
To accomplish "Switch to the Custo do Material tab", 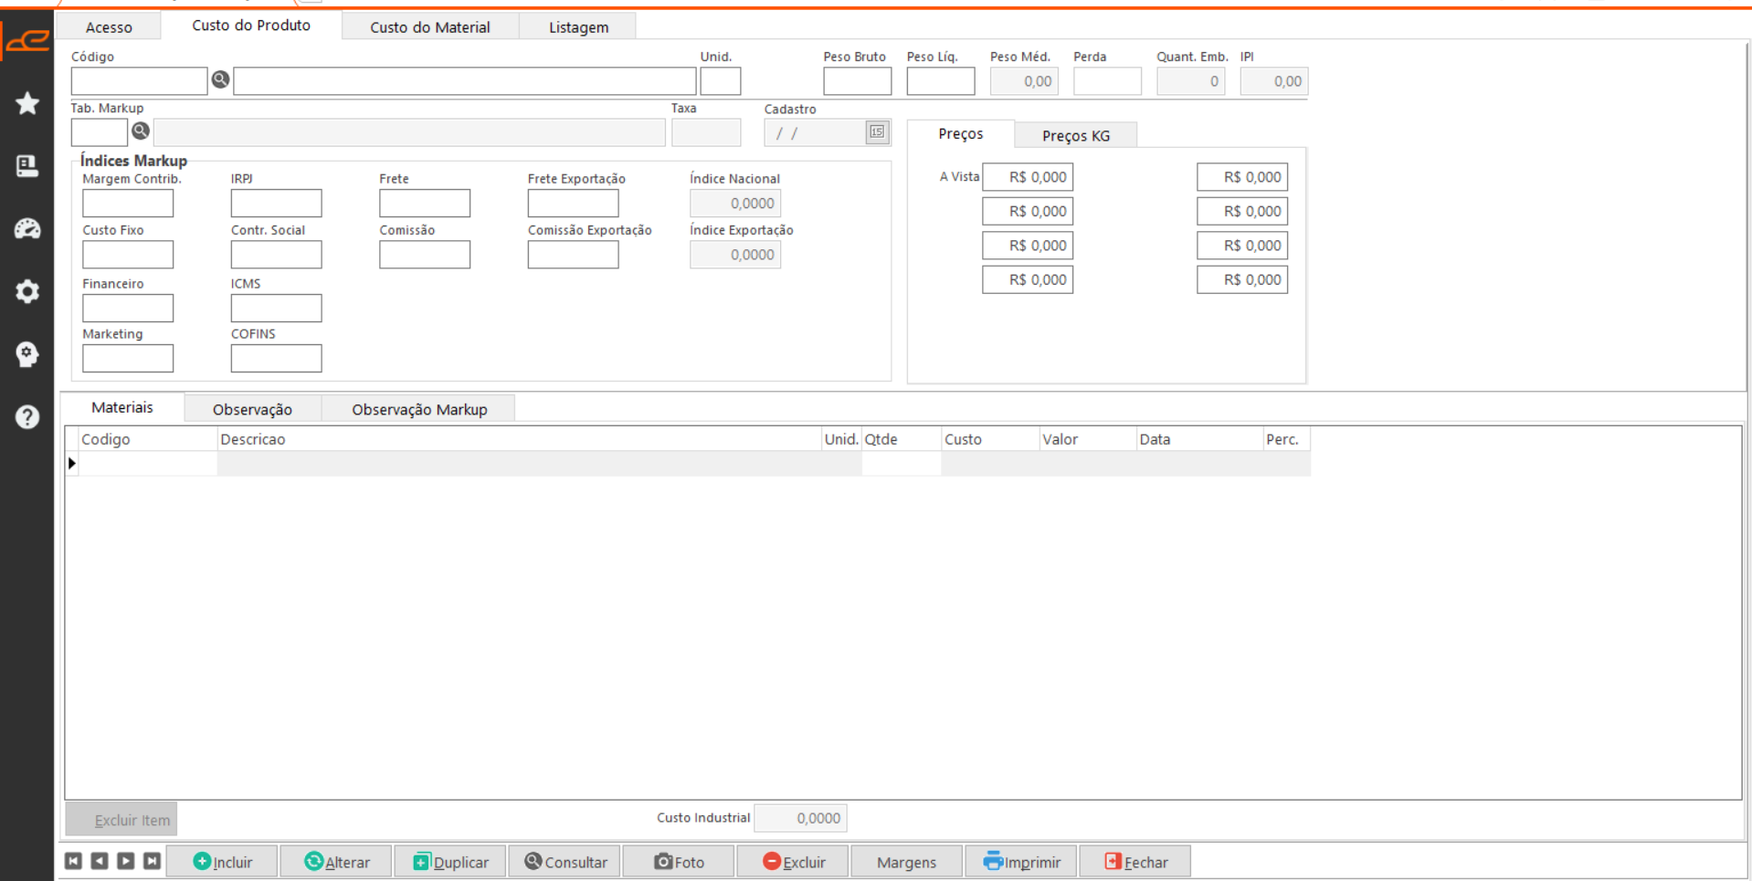I will [x=429, y=27].
